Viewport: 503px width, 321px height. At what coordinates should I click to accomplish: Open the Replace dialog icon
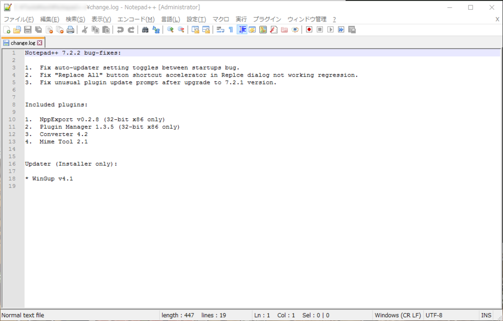tap(156, 30)
